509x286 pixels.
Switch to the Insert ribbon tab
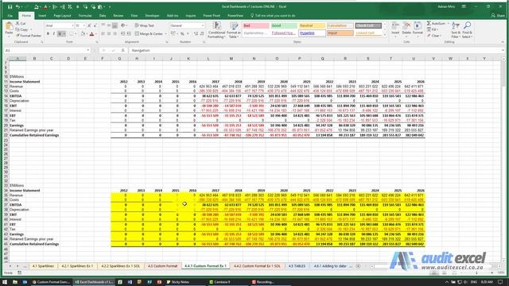tap(42, 16)
